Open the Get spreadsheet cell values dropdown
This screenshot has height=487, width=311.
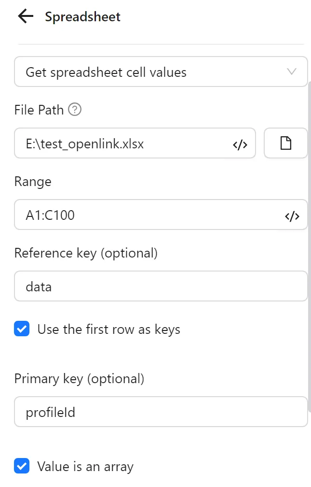(x=161, y=72)
